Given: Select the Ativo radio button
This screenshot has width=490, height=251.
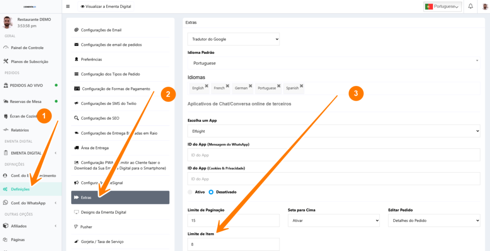Looking at the screenshot, I should point(190,192).
